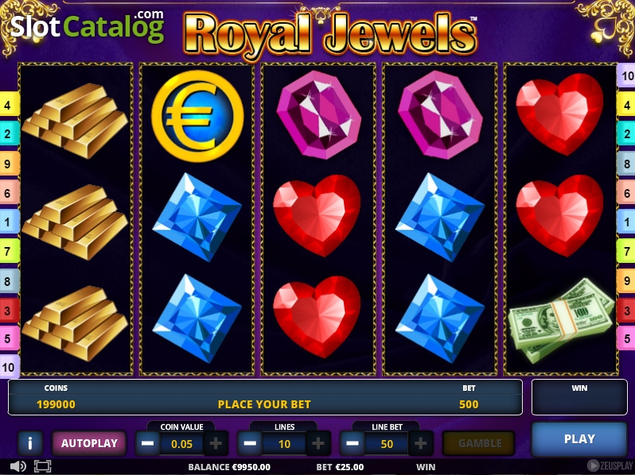Increase the number of lines
The height and width of the screenshot is (475, 635).
pyautogui.click(x=318, y=443)
